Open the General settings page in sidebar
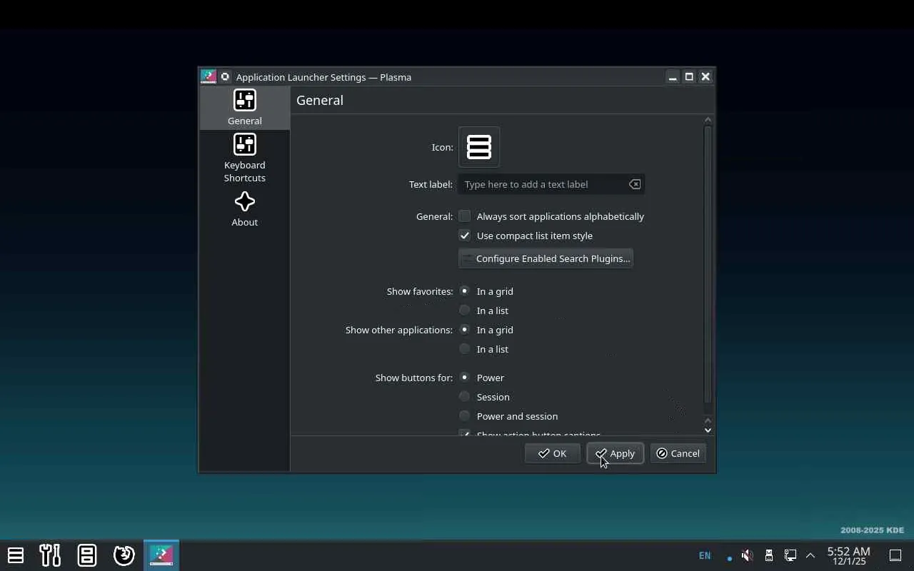 click(x=244, y=108)
